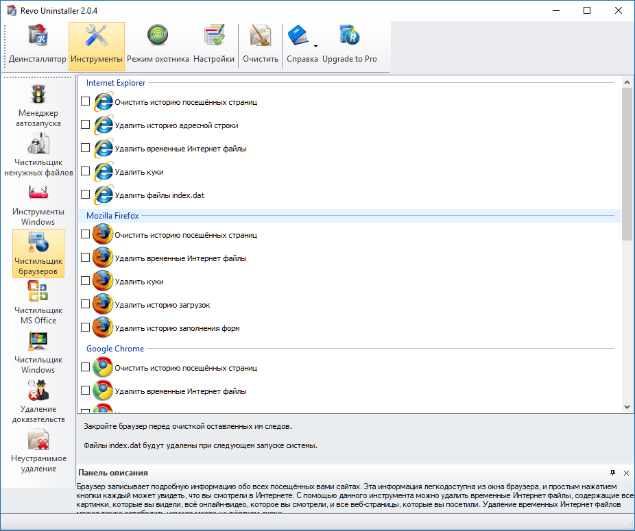Tick Chrome Очистить историю посещённых страниц
The image size is (635, 531).
click(x=85, y=367)
